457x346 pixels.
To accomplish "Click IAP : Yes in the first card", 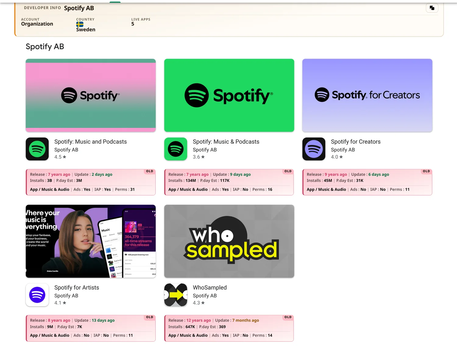I will coord(103,189).
